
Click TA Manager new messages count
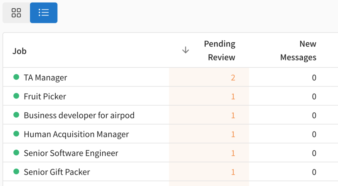coord(314,78)
